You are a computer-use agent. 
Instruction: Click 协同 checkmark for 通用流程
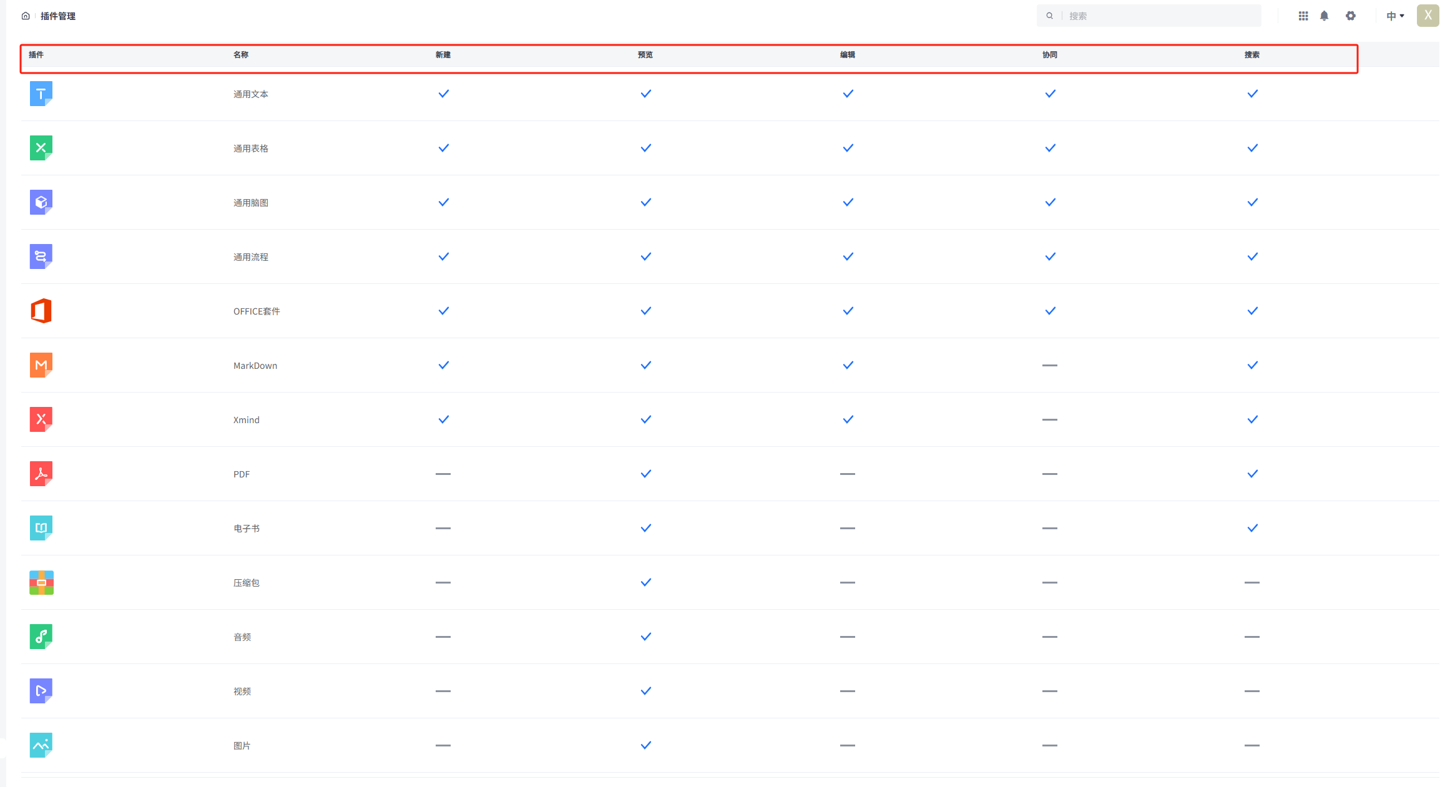[1051, 257]
